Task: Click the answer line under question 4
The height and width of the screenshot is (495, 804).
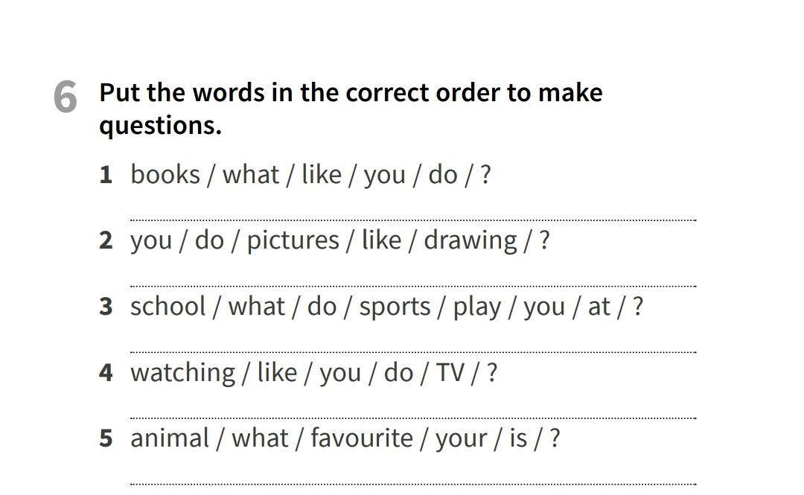Action: pos(413,418)
